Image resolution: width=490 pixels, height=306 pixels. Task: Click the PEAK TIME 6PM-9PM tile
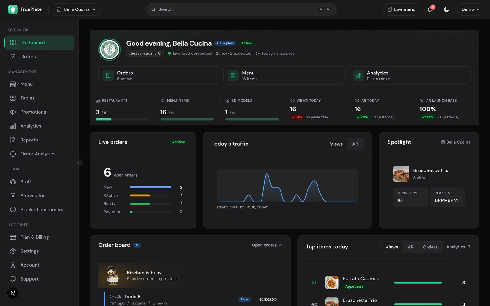click(448, 197)
